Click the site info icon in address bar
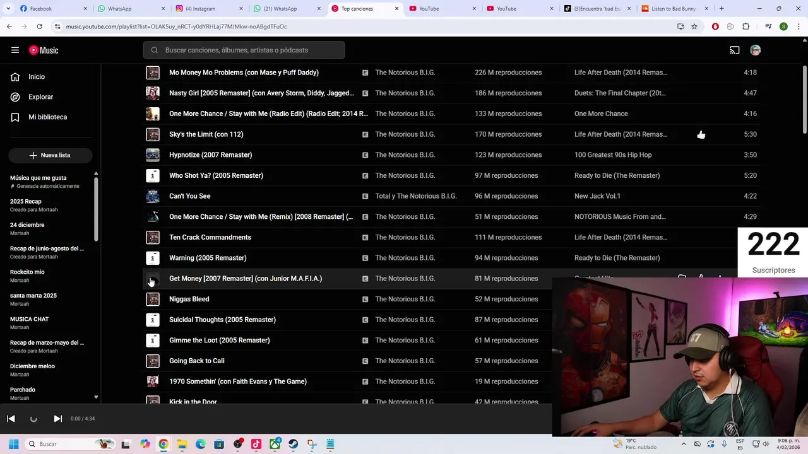The height and width of the screenshot is (454, 808). [57, 26]
